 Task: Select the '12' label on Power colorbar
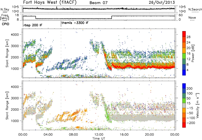point(188,59)
